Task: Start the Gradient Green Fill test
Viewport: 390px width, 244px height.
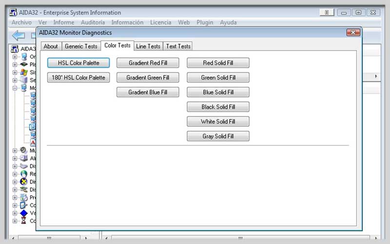Action: pos(148,78)
